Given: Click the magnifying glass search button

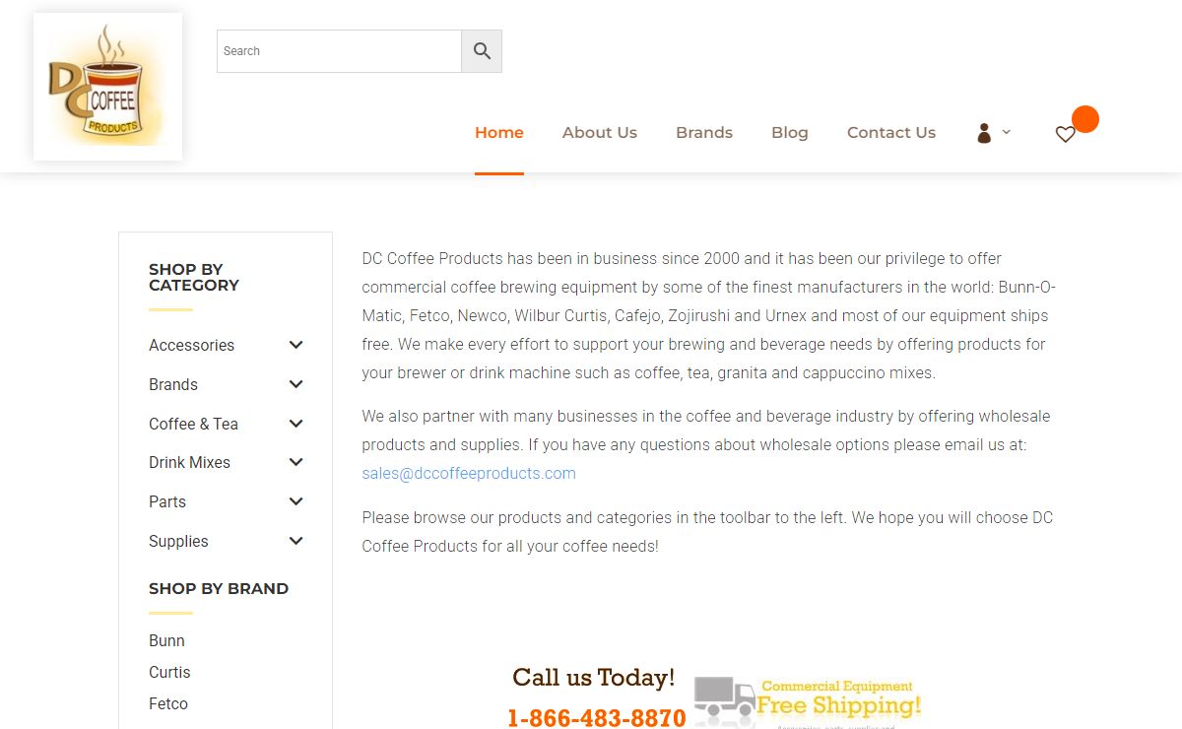Looking at the screenshot, I should [x=482, y=51].
